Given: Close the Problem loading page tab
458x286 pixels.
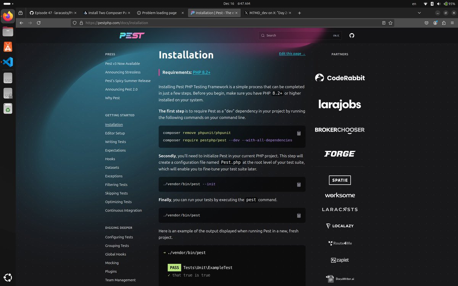Looking at the screenshot, I should (x=182, y=13).
